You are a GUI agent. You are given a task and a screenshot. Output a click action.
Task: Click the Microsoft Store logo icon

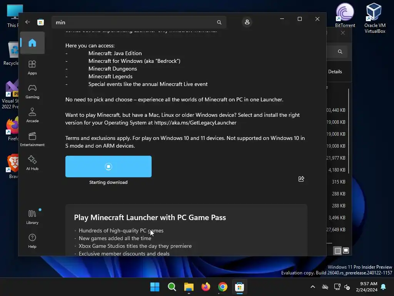coord(40,22)
